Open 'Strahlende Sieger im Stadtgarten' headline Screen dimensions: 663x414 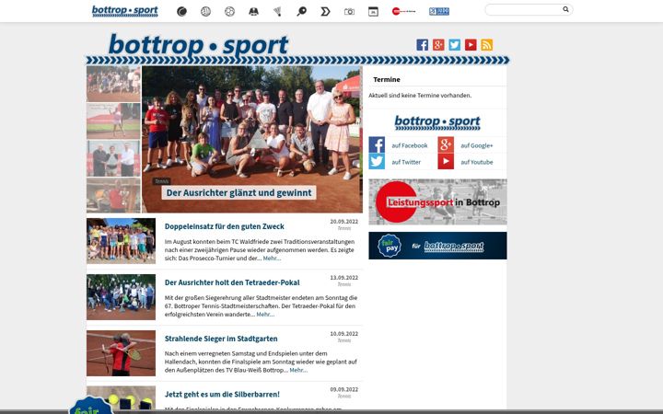(x=221, y=339)
